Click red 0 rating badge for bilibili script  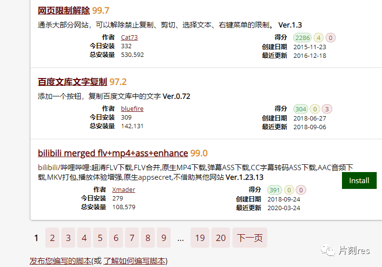(x=301, y=190)
